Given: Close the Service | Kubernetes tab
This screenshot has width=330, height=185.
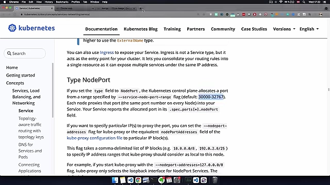Looking at the screenshot, I should (x=52, y=8).
